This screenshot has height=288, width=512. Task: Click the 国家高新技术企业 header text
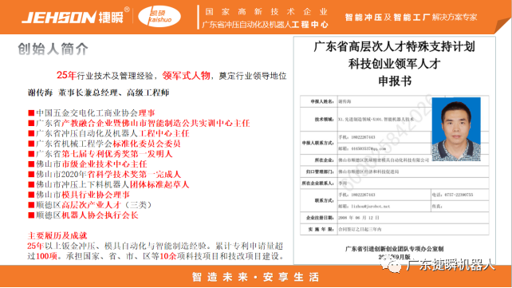click(266, 12)
